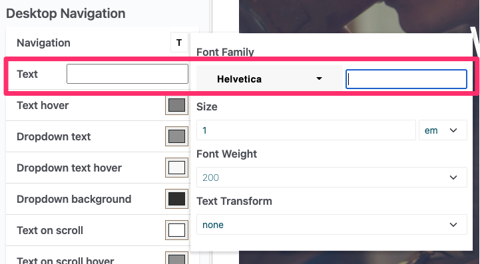
Task: Open the Text hover color swatch
Action: click(176, 105)
